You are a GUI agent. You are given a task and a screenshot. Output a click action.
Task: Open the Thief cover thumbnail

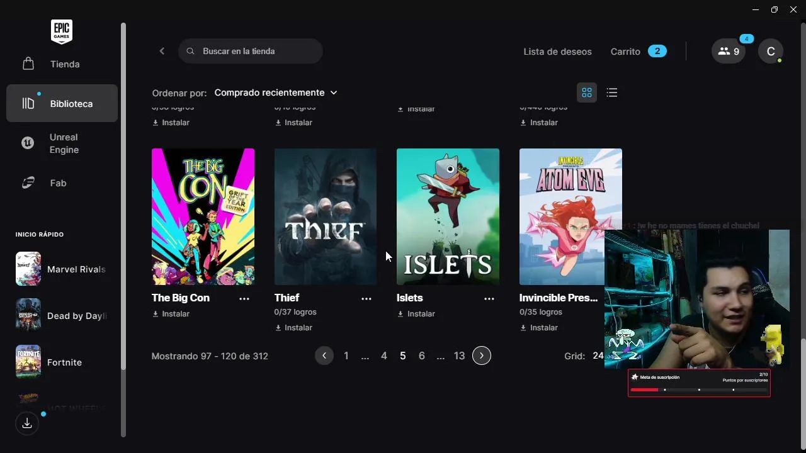[326, 216]
